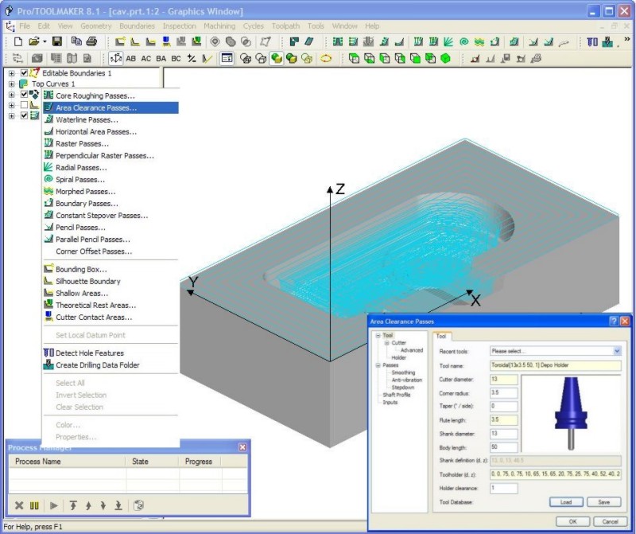636x534 pixels.
Task: Select Stepdown in the dialog tree
Action: 403,388
